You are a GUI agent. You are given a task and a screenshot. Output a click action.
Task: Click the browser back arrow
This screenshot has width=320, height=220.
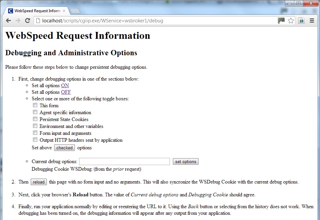(8, 20)
